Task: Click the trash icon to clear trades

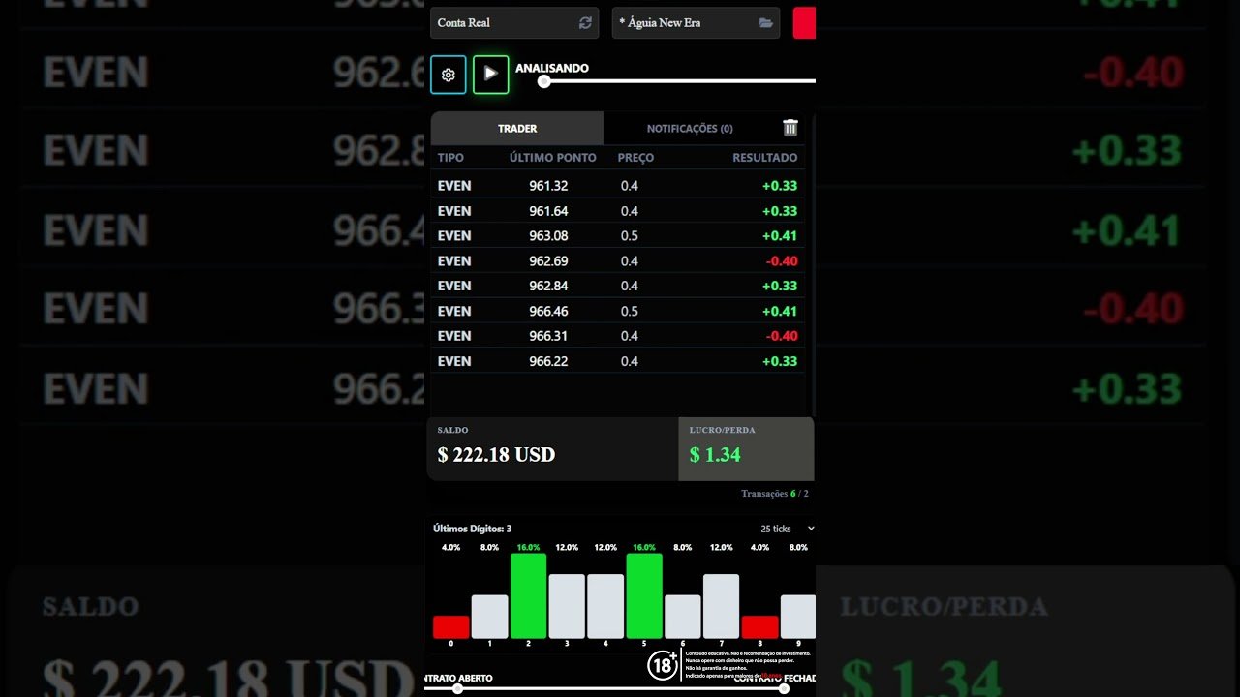Action: click(790, 128)
